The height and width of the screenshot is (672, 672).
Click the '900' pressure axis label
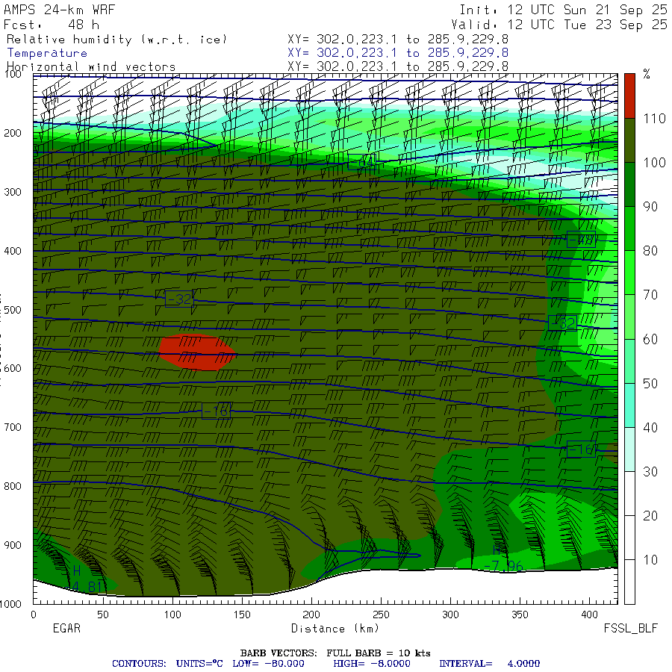[x=13, y=545]
